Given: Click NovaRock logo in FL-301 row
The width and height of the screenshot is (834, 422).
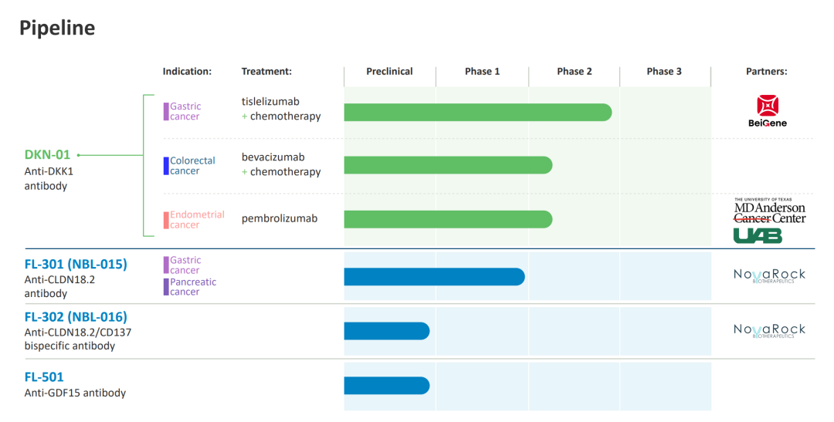Looking at the screenshot, I should point(769,275).
